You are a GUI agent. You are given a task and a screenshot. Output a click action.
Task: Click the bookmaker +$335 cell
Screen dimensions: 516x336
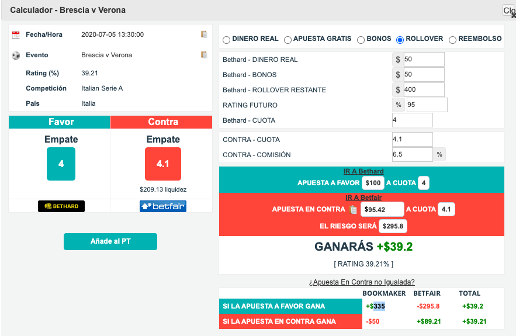pos(375,306)
